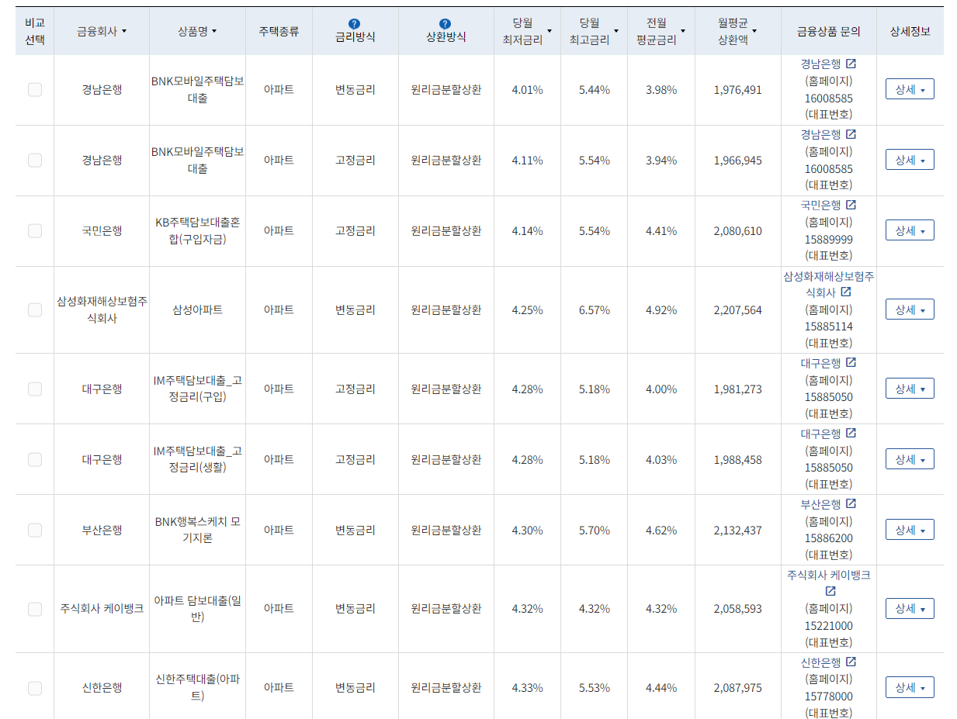Click the external link icon next to 부산은행
Screen dimensions: 957x719
(x=851, y=503)
